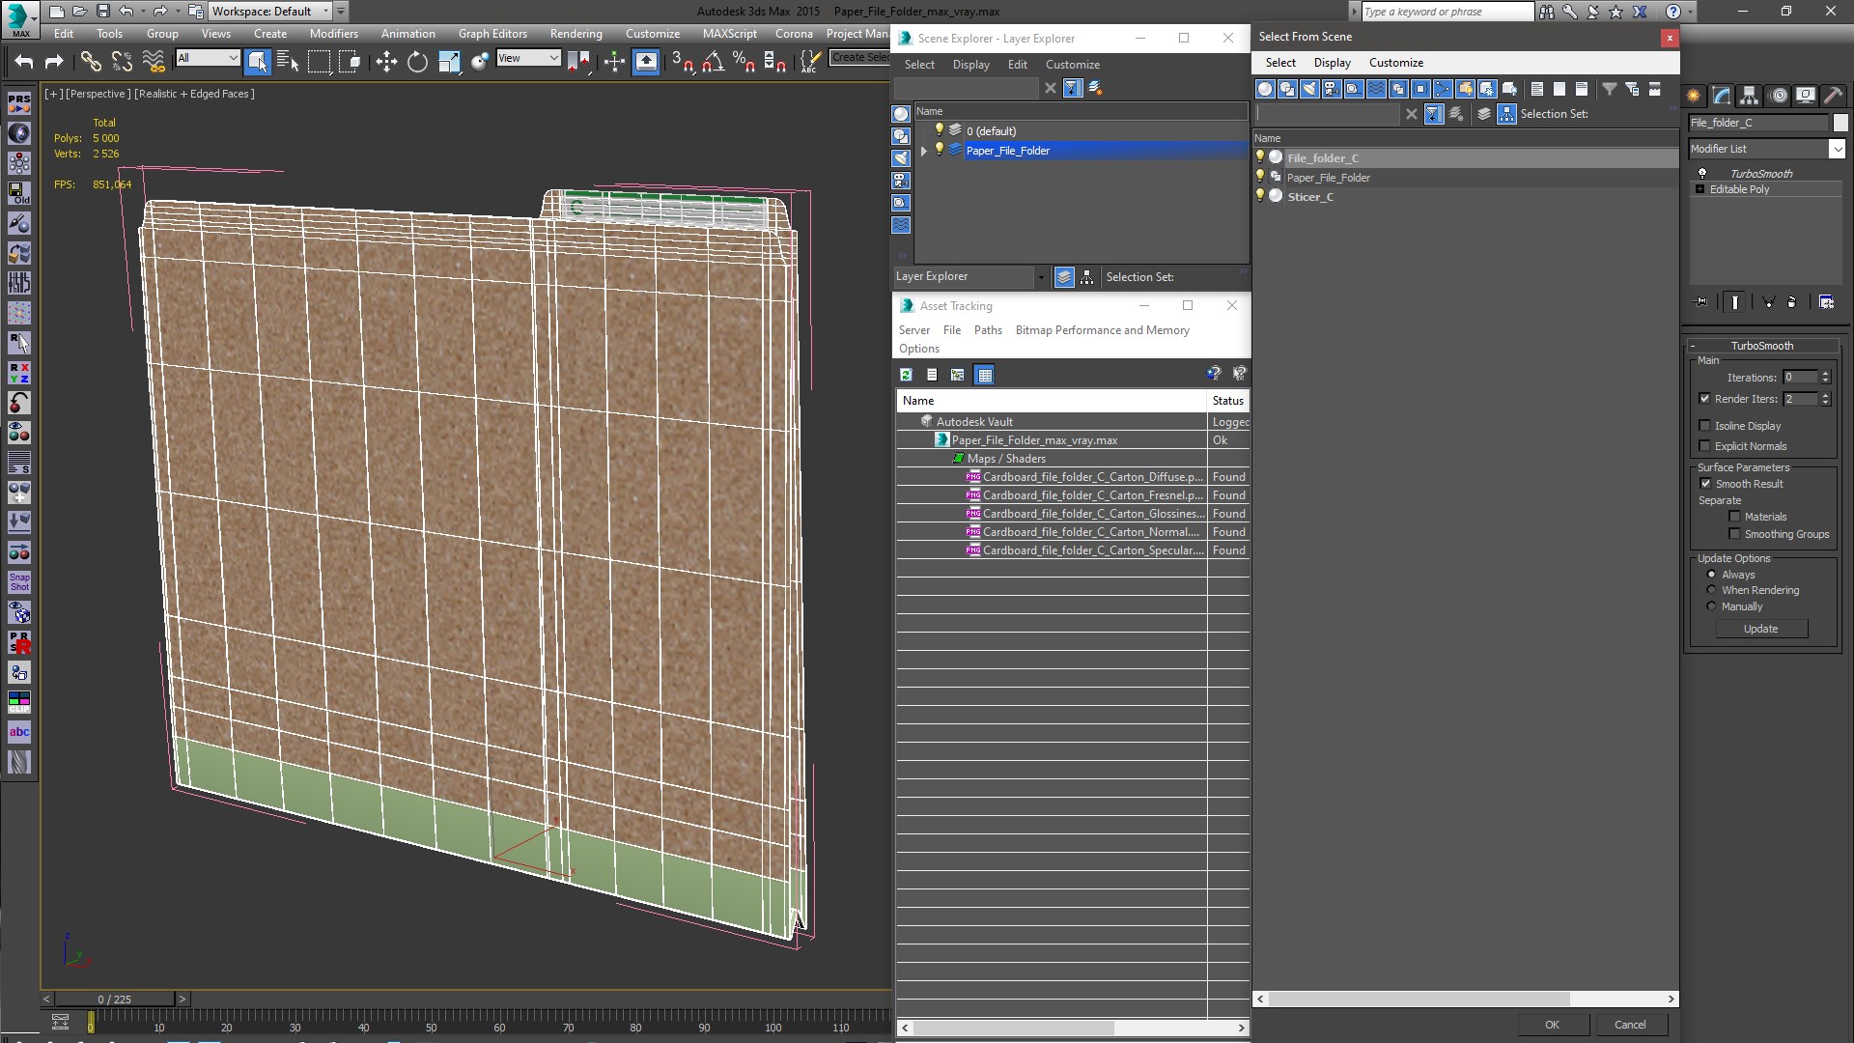Select Always radio button for Update Options
Screen dimensions: 1854x1043
(1711, 573)
